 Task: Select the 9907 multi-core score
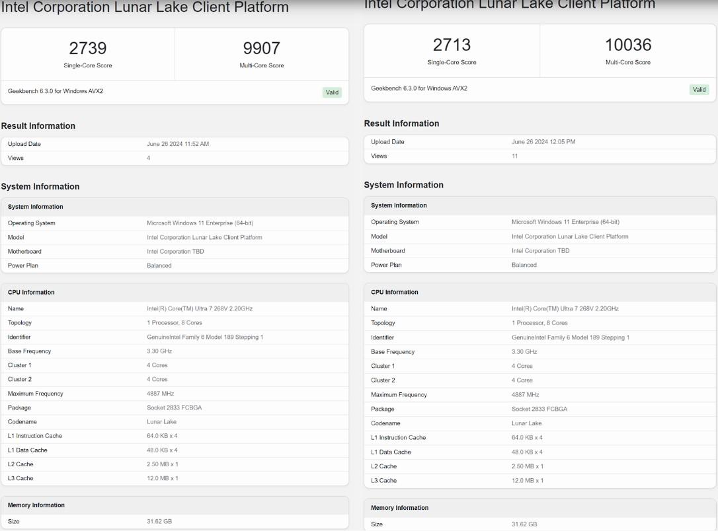[x=261, y=48]
